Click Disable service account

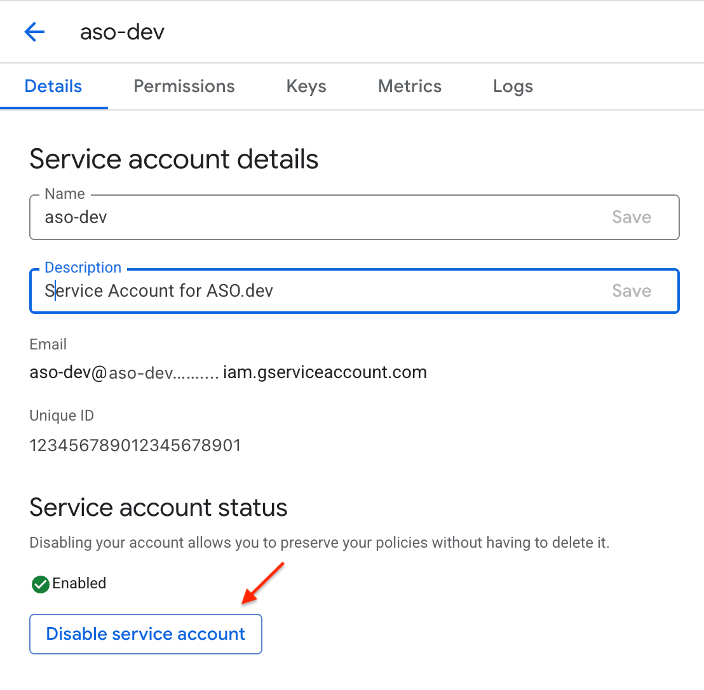(146, 633)
